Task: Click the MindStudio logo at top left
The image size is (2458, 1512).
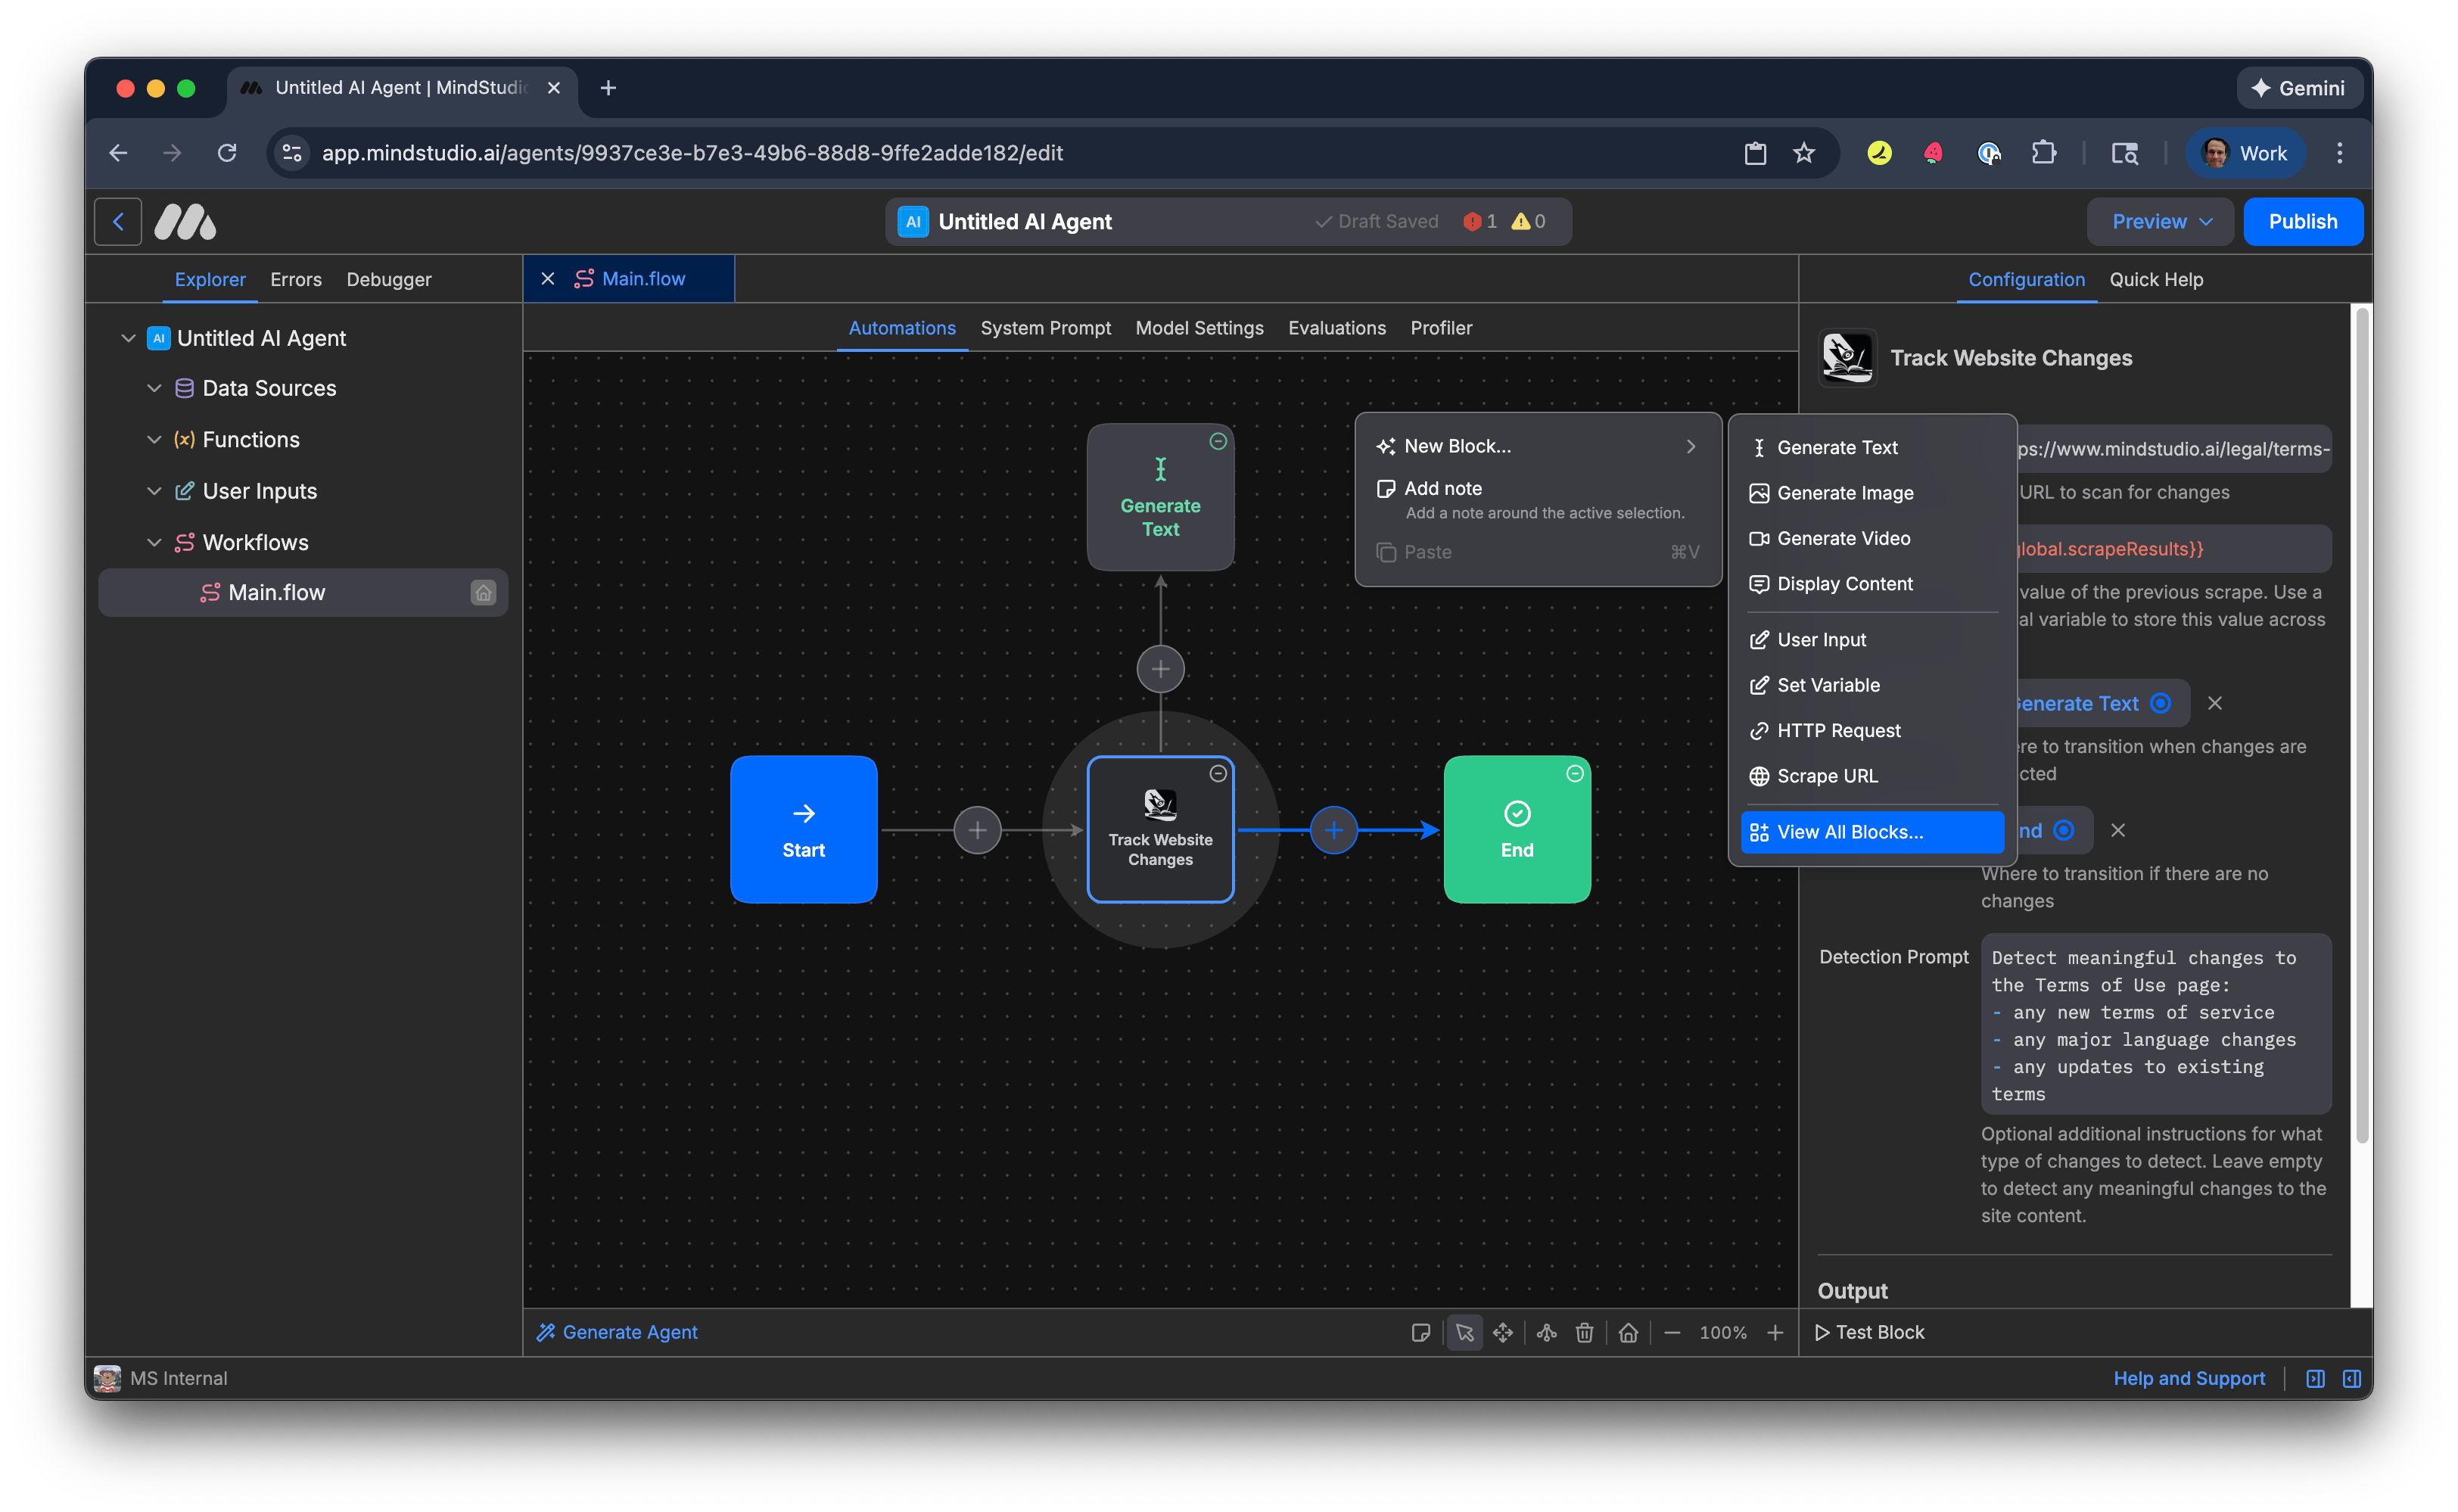Action: pyautogui.click(x=185, y=221)
